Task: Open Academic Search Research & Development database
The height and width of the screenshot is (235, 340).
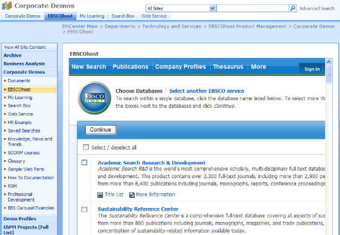Action: (x=151, y=162)
